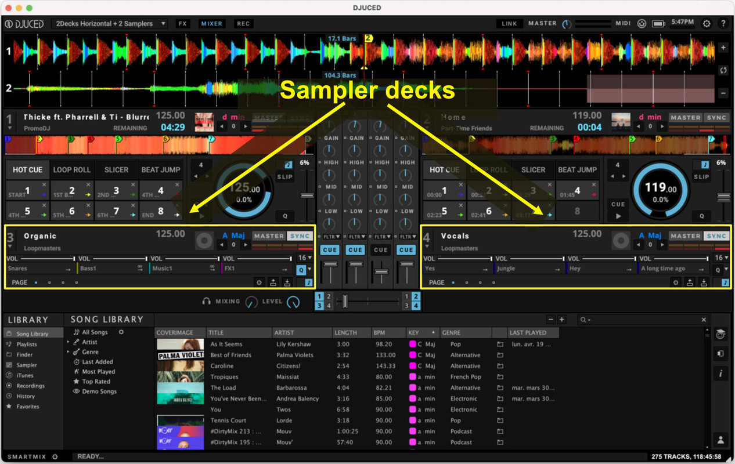735x464 pixels.
Task: Sort the library by BPM column
Action: [388, 333]
